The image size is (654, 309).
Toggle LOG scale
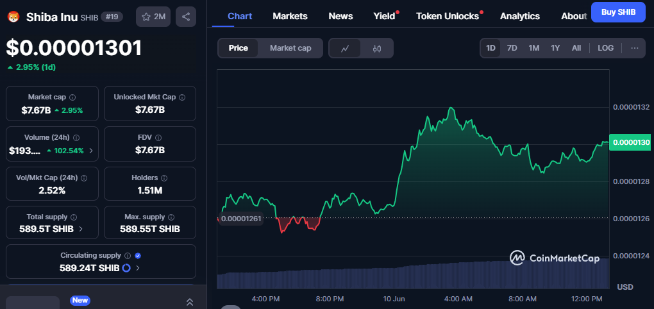click(606, 48)
